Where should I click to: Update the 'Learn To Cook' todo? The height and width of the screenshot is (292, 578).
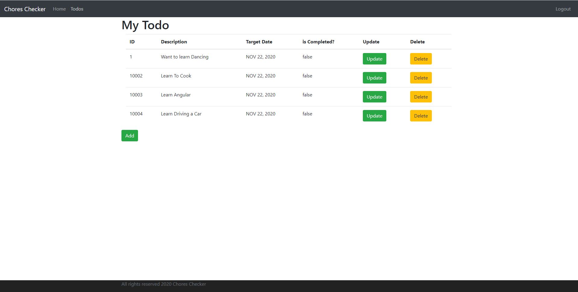click(x=374, y=78)
